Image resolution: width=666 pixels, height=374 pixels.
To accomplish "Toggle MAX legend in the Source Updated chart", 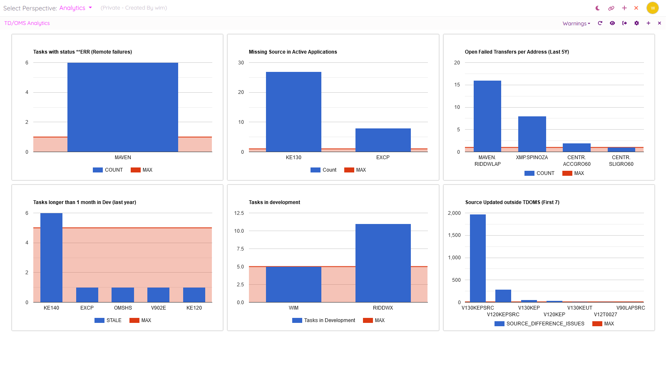I will (603, 324).
